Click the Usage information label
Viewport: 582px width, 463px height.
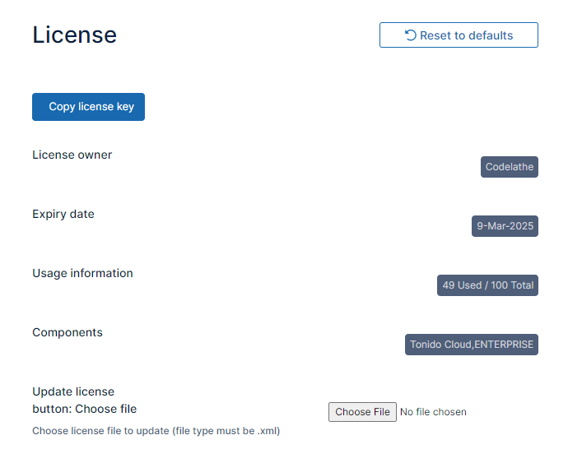82,273
